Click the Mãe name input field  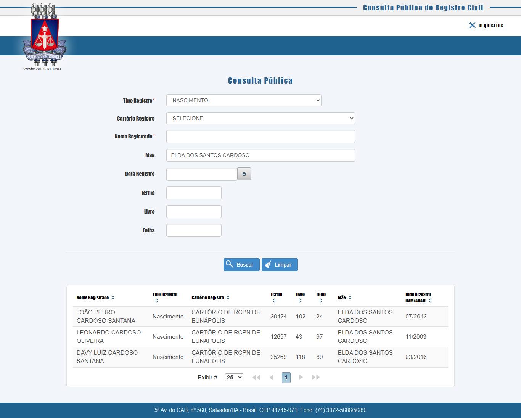pos(260,155)
